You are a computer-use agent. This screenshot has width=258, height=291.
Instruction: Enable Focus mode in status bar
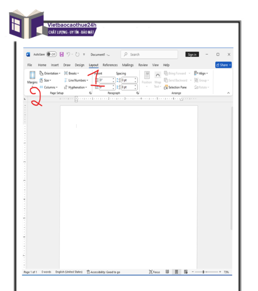tap(154, 272)
